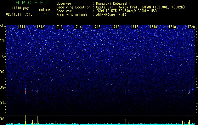Click the 'Receiving antenna' field label
The image size is (198, 125).
[72, 15]
